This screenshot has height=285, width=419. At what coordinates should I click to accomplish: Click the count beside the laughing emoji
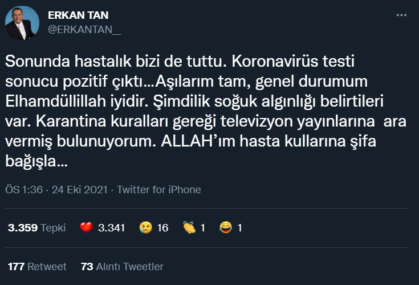[239, 228]
